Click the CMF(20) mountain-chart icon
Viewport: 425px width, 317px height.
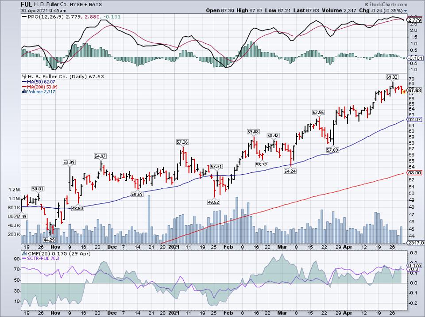[x=25, y=253]
